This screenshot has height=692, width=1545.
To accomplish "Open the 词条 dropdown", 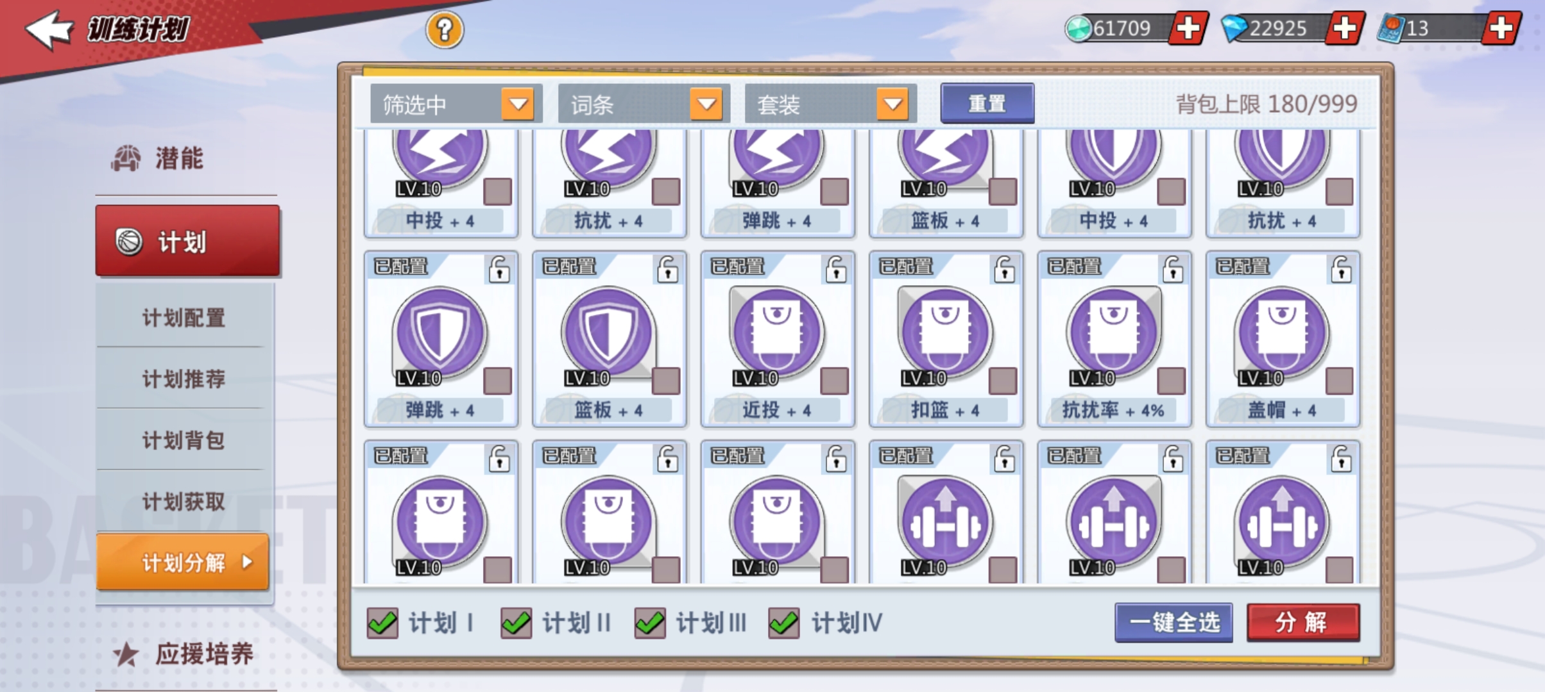I will [644, 104].
